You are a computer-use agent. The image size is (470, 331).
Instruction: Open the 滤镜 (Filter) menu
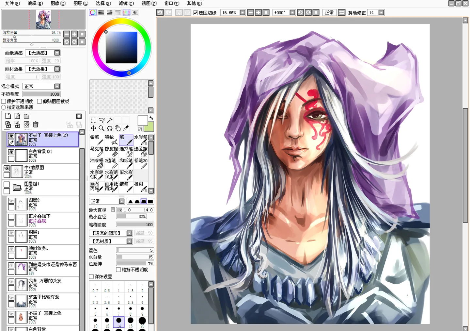pyautogui.click(x=126, y=3)
